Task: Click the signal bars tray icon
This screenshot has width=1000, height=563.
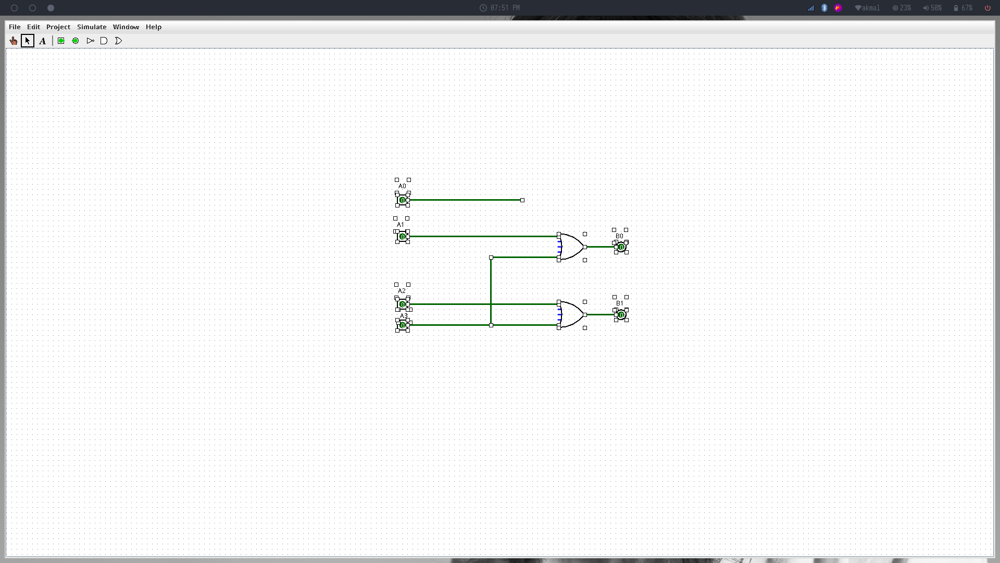Action: (x=811, y=8)
